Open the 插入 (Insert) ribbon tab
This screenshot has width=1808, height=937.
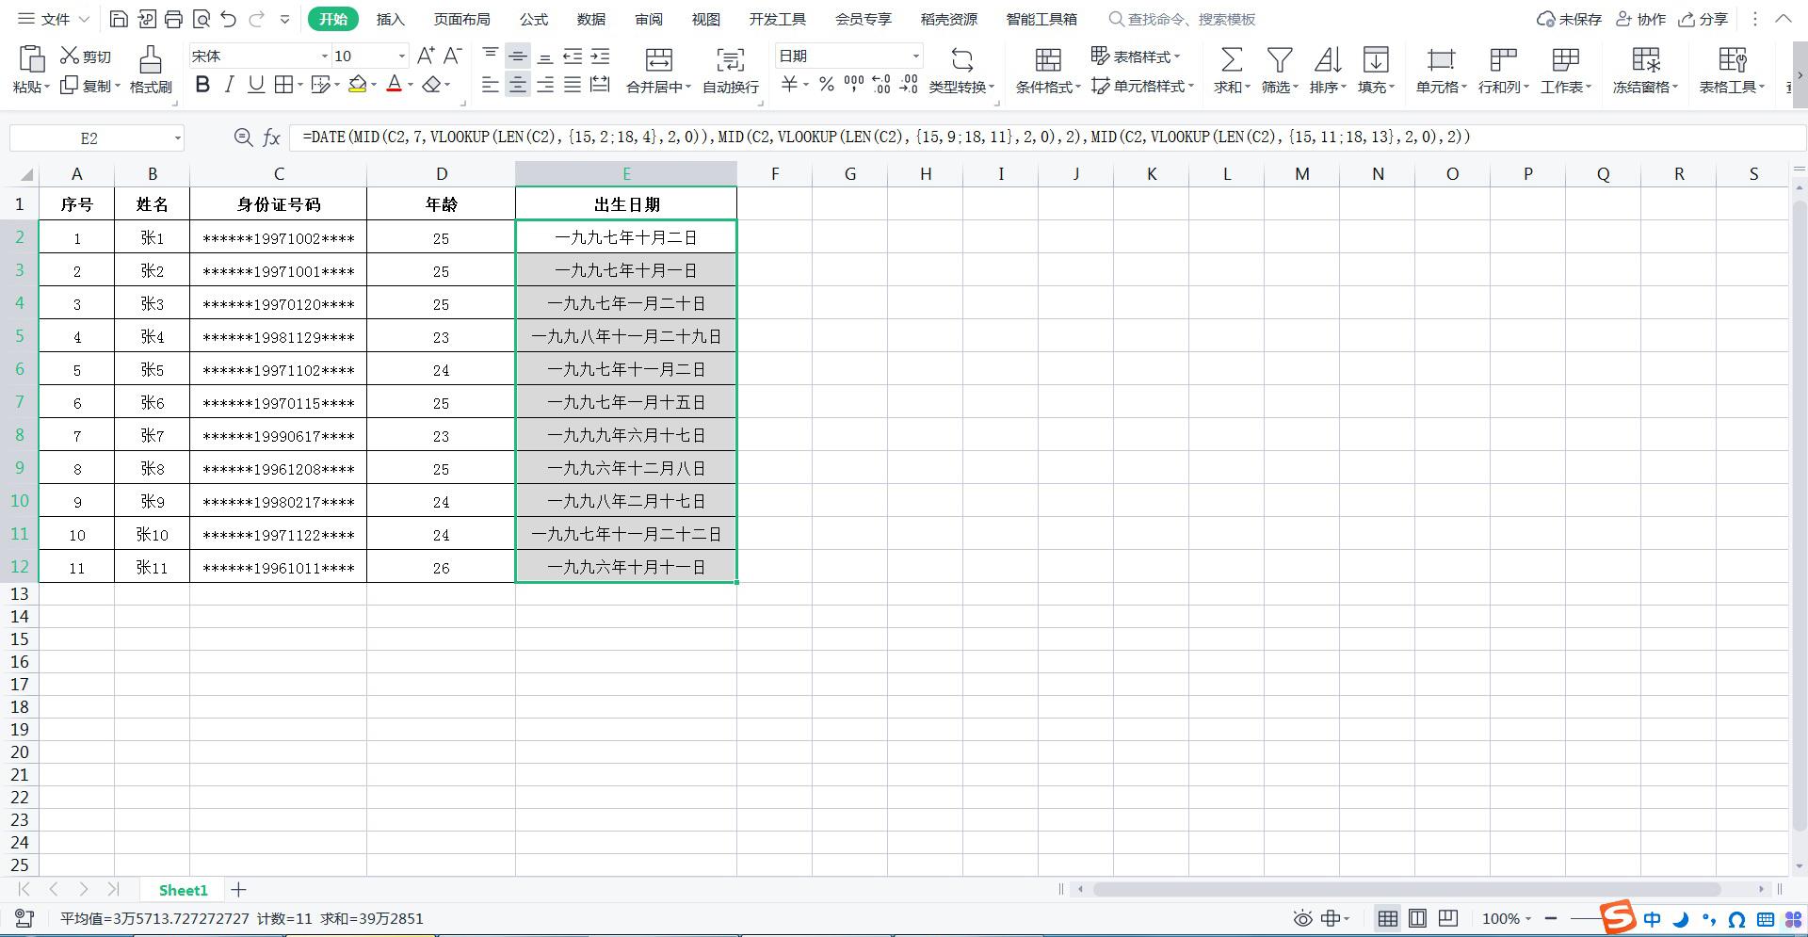[390, 19]
